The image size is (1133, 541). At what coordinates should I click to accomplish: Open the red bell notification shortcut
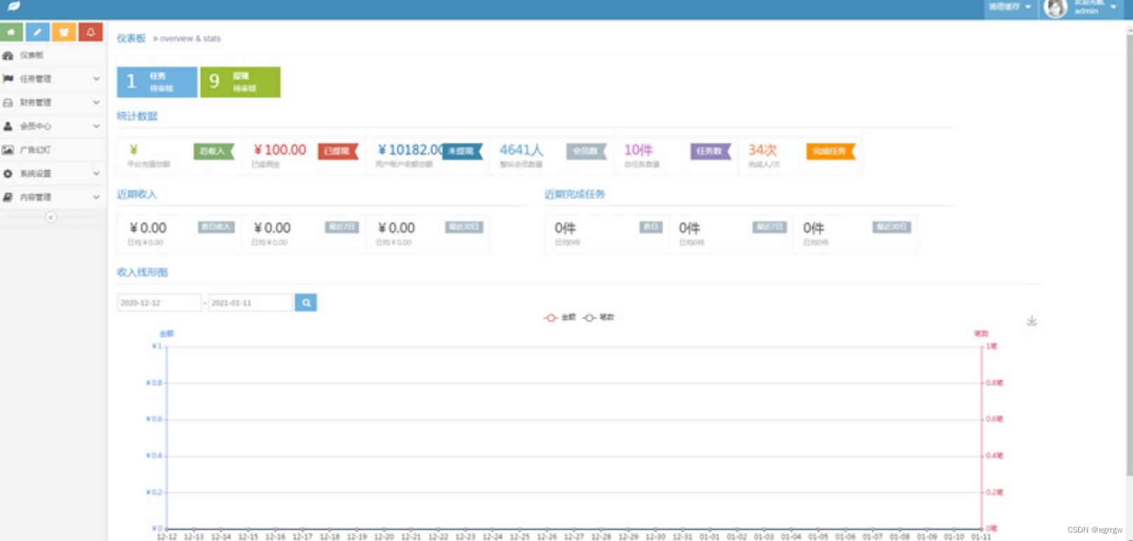tap(91, 32)
